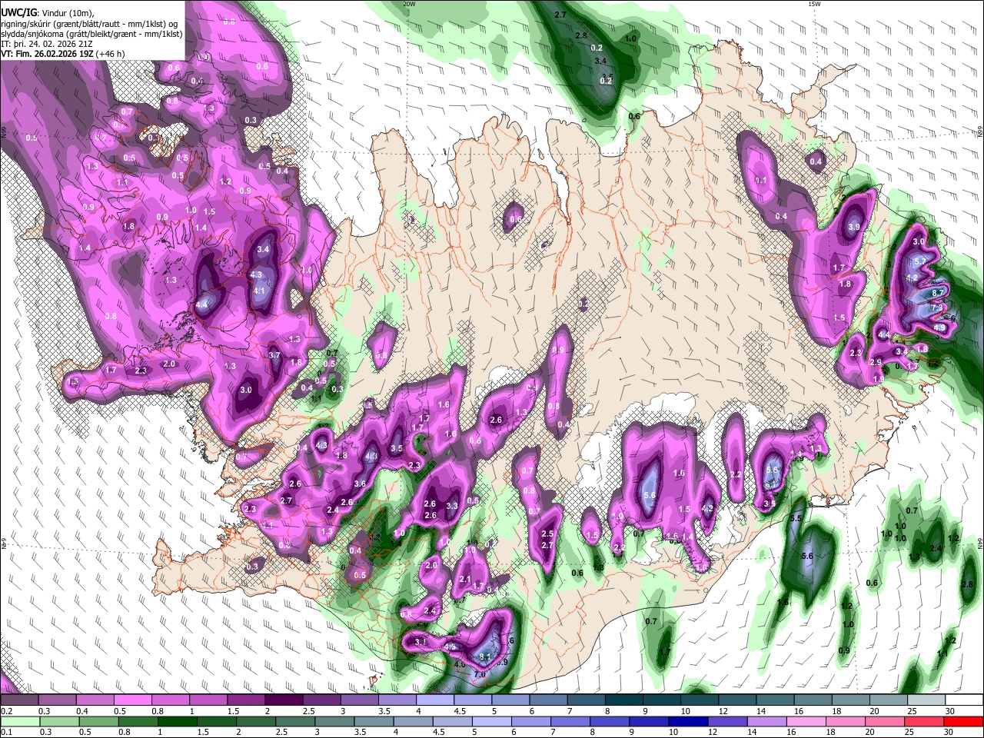The width and height of the screenshot is (984, 738).
Task: Select the 8.1 value near the south coast
Action: (x=485, y=658)
